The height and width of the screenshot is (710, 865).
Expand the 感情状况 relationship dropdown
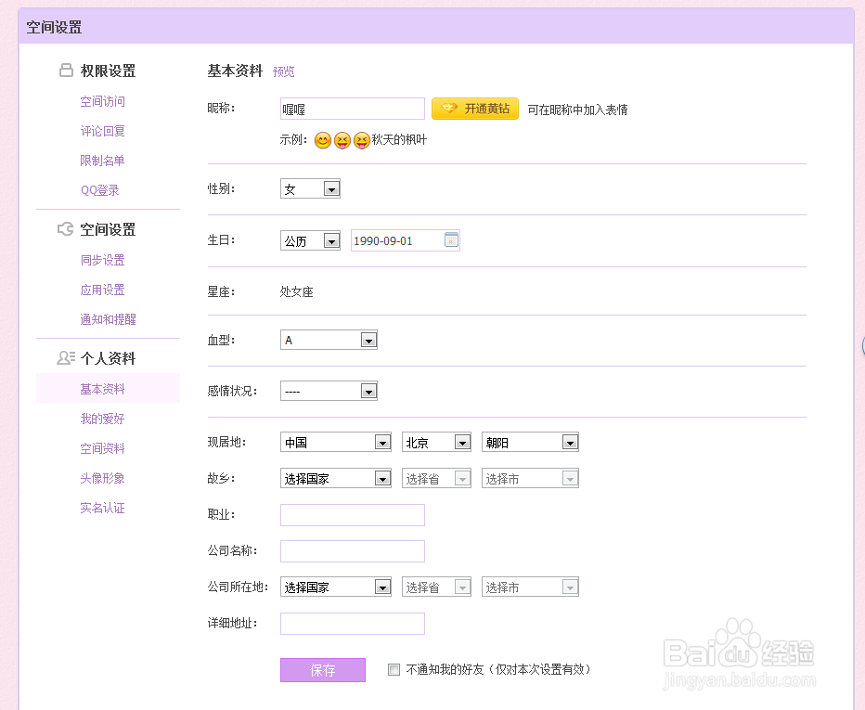(x=329, y=391)
